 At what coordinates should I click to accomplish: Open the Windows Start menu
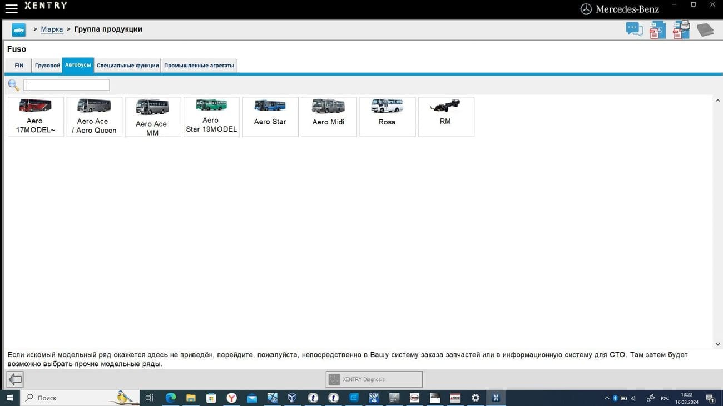[10, 398]
